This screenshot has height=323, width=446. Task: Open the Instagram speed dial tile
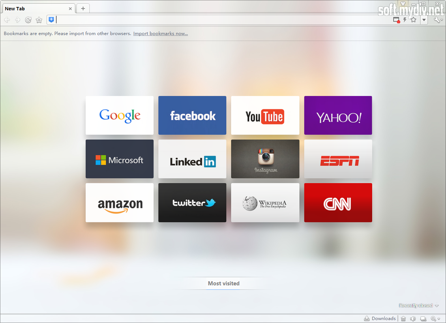[x=265, y=159]
